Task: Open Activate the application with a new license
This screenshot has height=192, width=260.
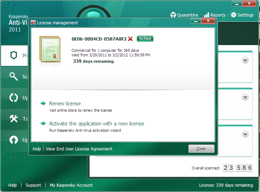Action: [x=97, y=124]
